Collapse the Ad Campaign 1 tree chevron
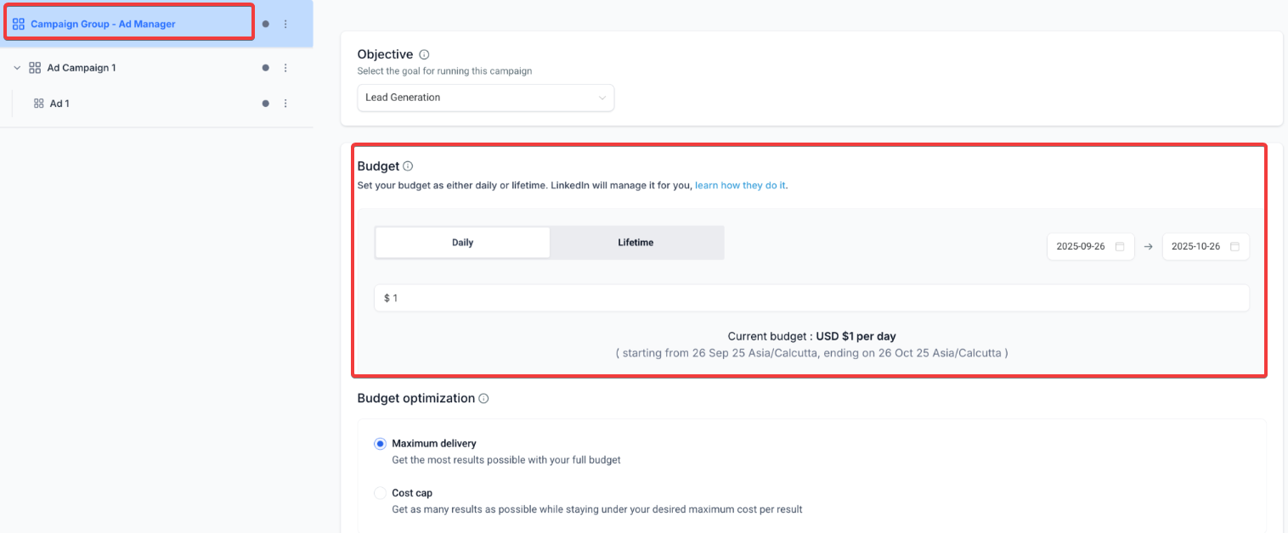The height and width of the screenshot is (533, 1288). 17,68
